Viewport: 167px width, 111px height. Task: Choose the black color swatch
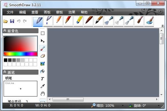[6, 60]
